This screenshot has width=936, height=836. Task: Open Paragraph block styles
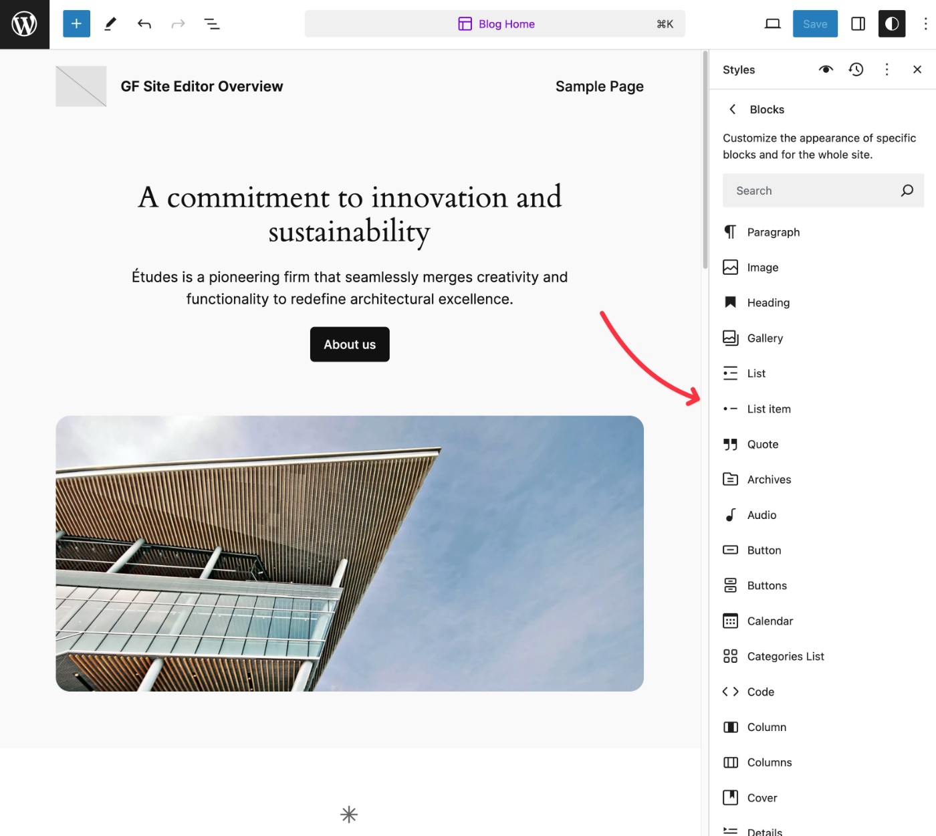coord(823,232)
